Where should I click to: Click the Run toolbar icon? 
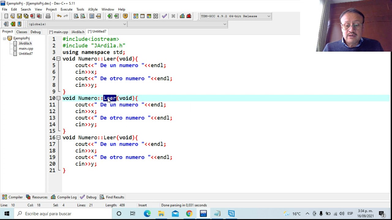(142, 16)
